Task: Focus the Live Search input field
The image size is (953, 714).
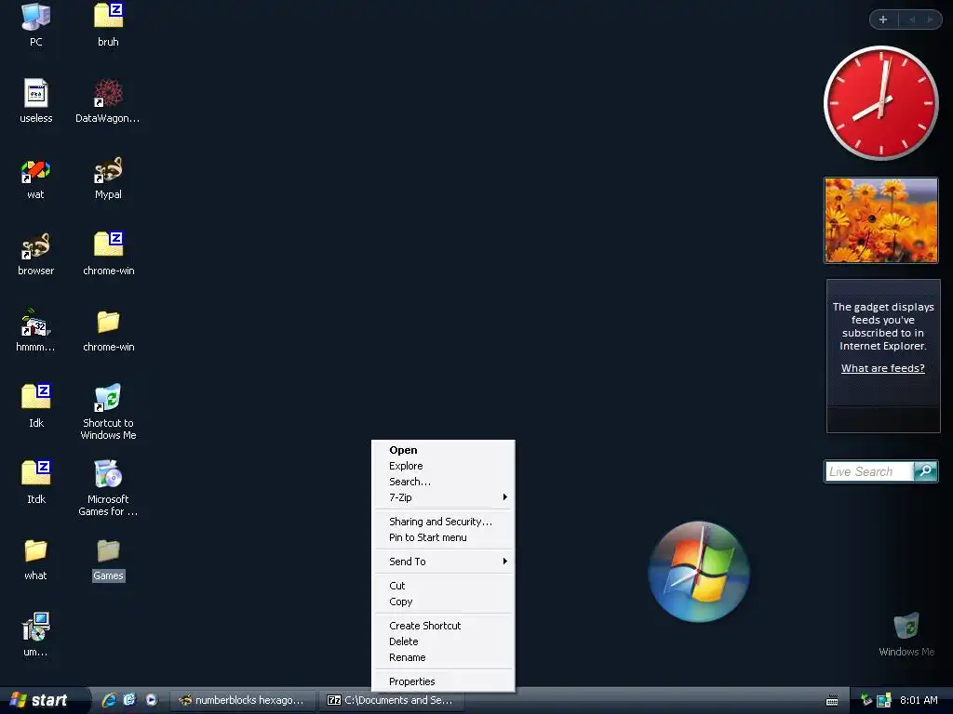Action: pyautogui.click(x=869, y=471)
